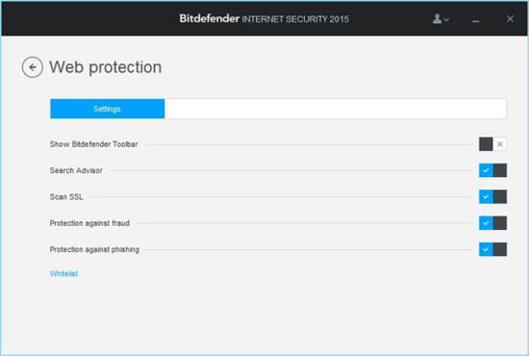Screen dimensions: 529x356
Task: Open the user account icon in title bar
Action: 437,18
